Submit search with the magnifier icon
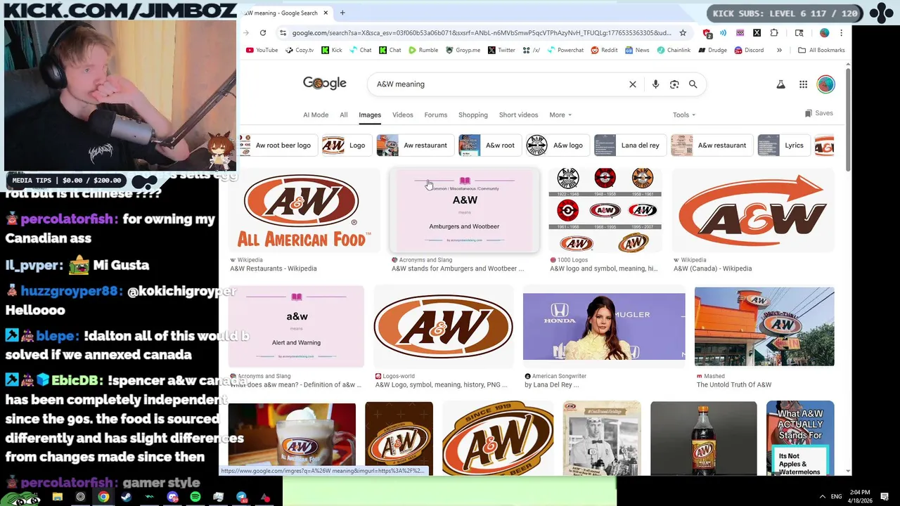The width and height of the screenshot is (900, 506). point(693,84)
